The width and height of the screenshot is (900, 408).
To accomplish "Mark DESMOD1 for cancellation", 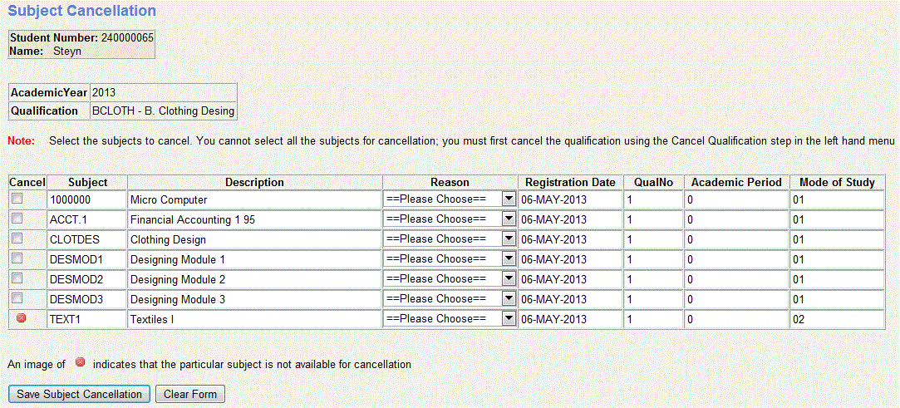I will click(x=17, y=258).
